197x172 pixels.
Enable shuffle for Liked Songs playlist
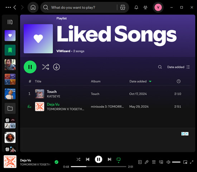click(45, 67)
